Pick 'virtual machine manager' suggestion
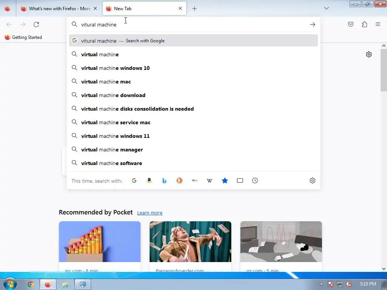 point(193,150)
